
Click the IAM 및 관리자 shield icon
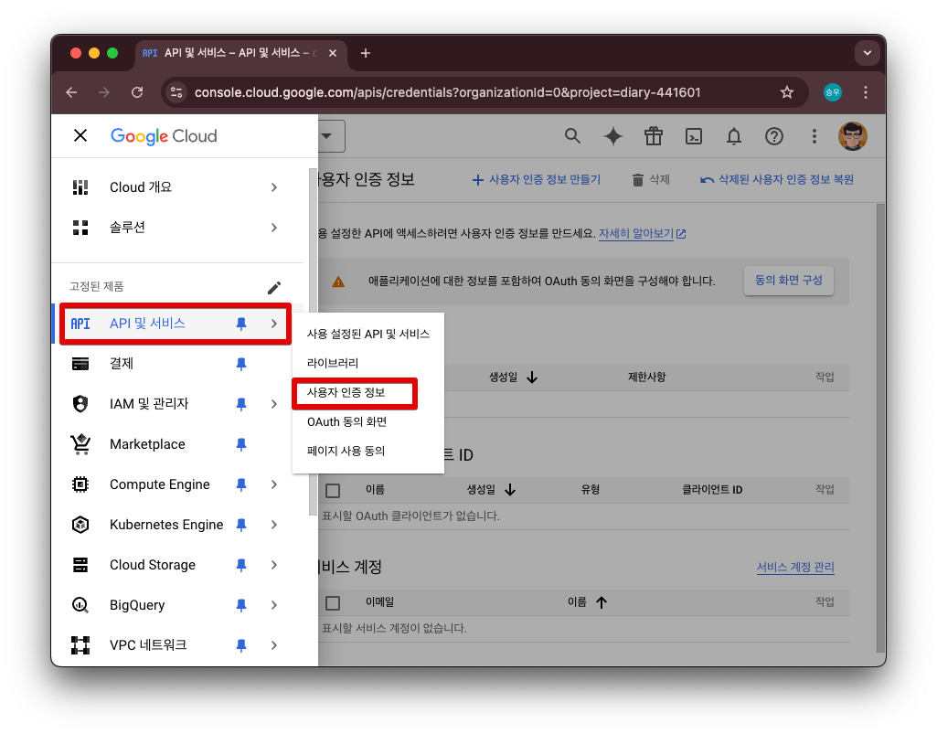coord(80,403)
